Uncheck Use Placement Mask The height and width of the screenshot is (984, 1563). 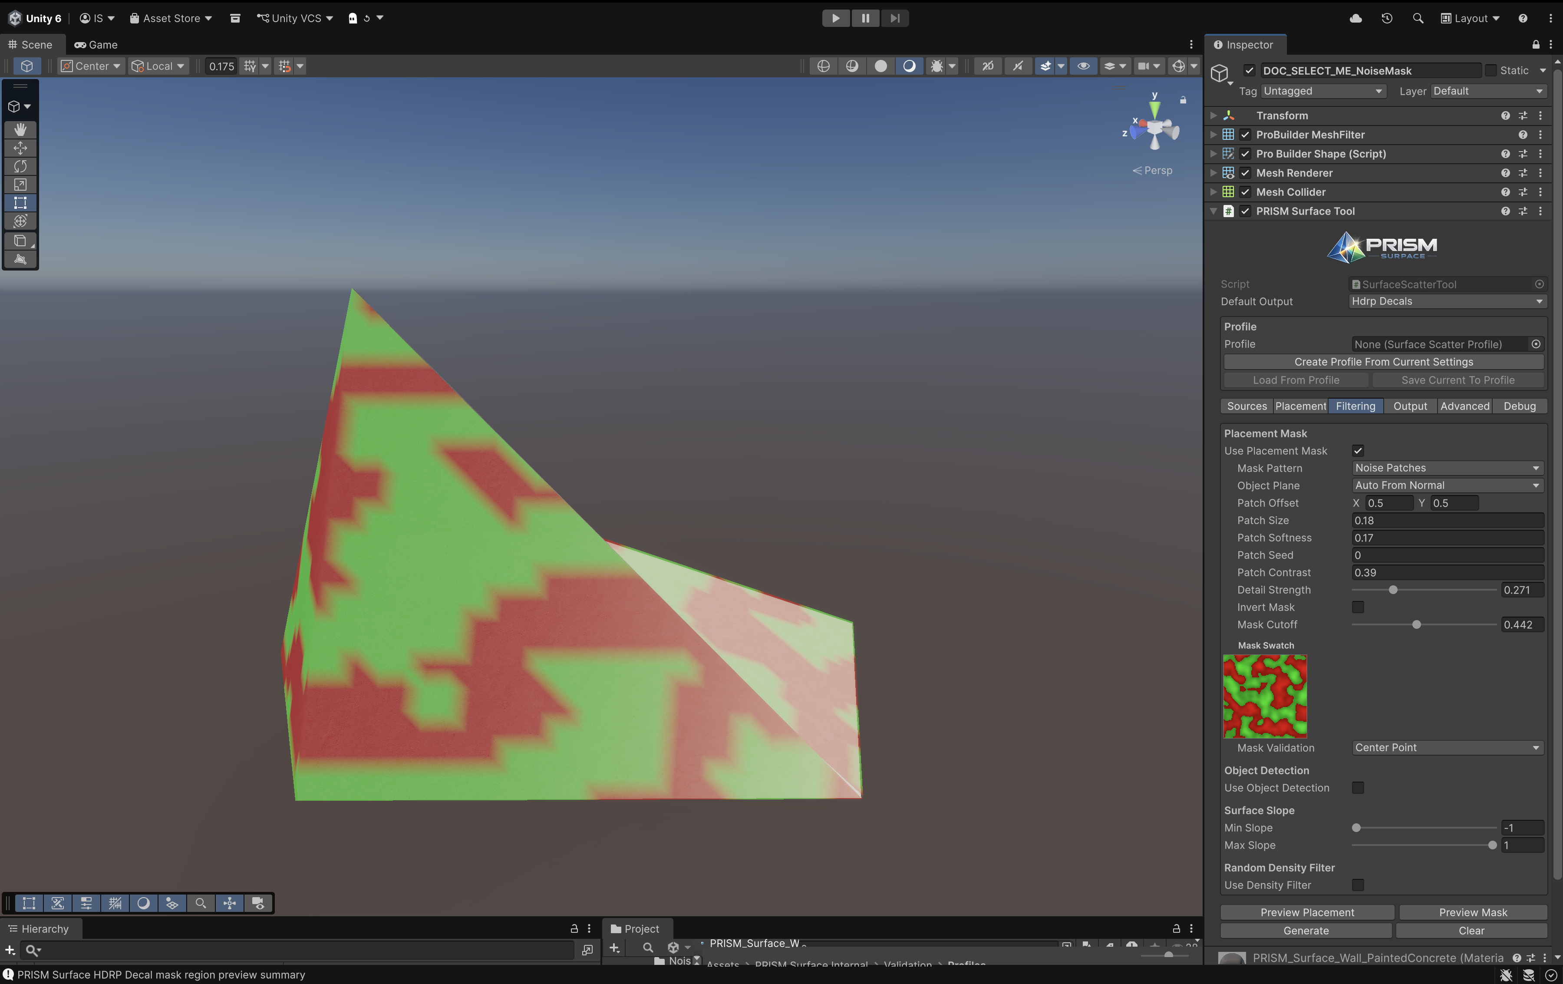click(1358, 451)
